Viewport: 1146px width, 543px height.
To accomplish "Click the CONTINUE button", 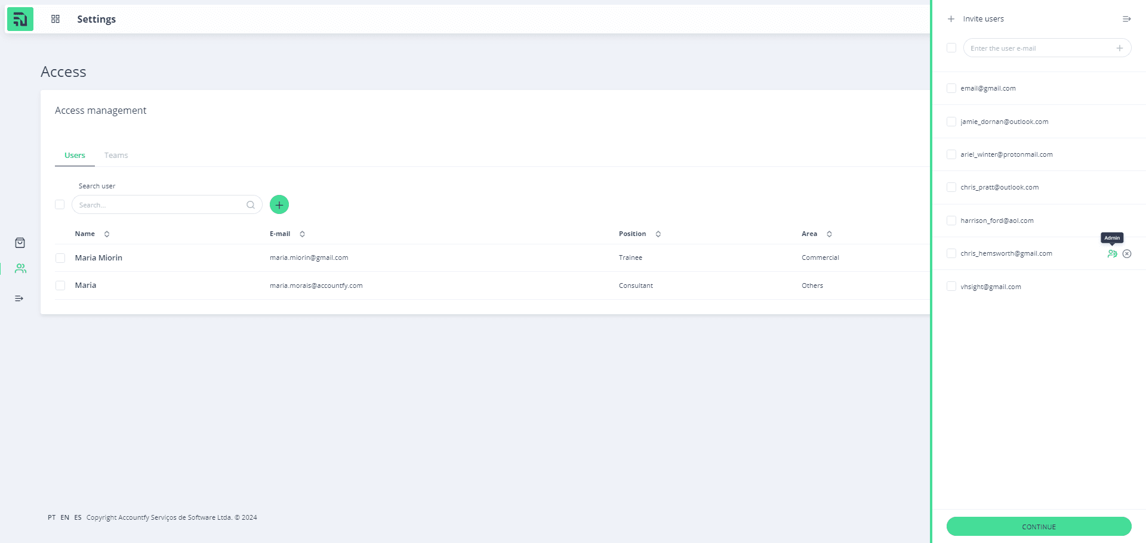I will point(1039,526).
